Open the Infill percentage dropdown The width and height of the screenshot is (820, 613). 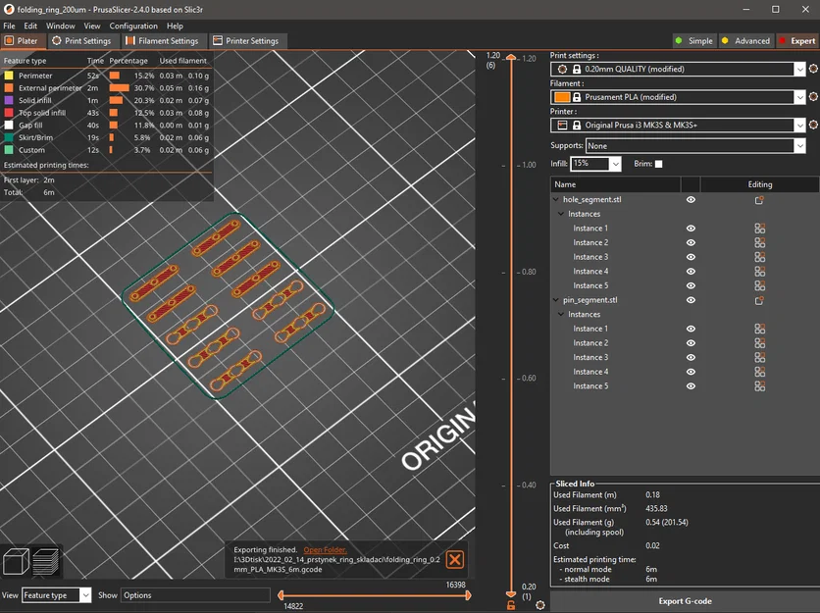[x=615, y=164]
